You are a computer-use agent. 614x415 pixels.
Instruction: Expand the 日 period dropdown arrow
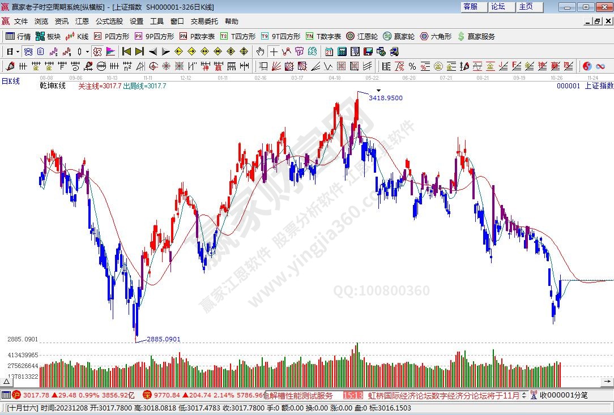pyautogui.click(x=18, y=52)
